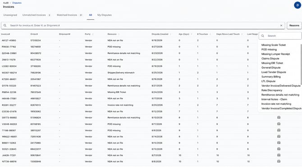Viewport: 302px width, 167px height.
Task: Choose Rate Discrepancy reason
Action: click(x=272, y=90)
